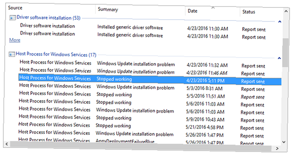Select the Host Process for Windows Services (17) header

56,54
